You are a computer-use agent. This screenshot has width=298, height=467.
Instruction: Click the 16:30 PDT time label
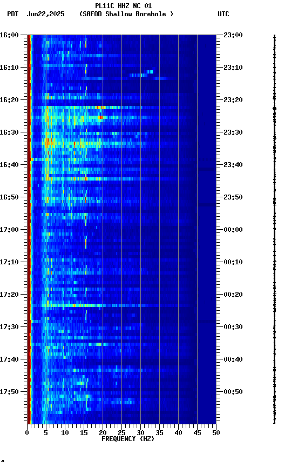9,132
